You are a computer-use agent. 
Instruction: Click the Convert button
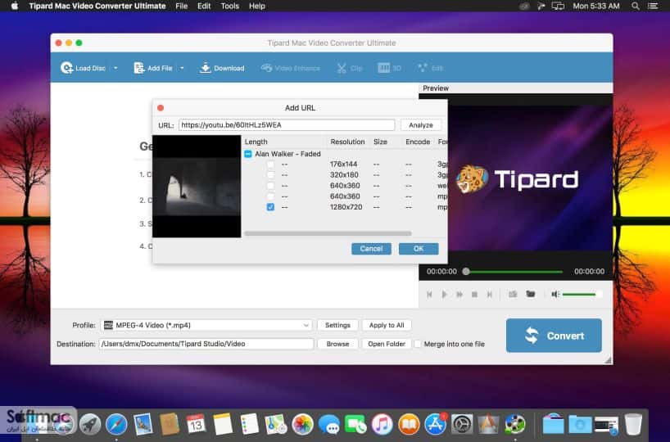554,336
